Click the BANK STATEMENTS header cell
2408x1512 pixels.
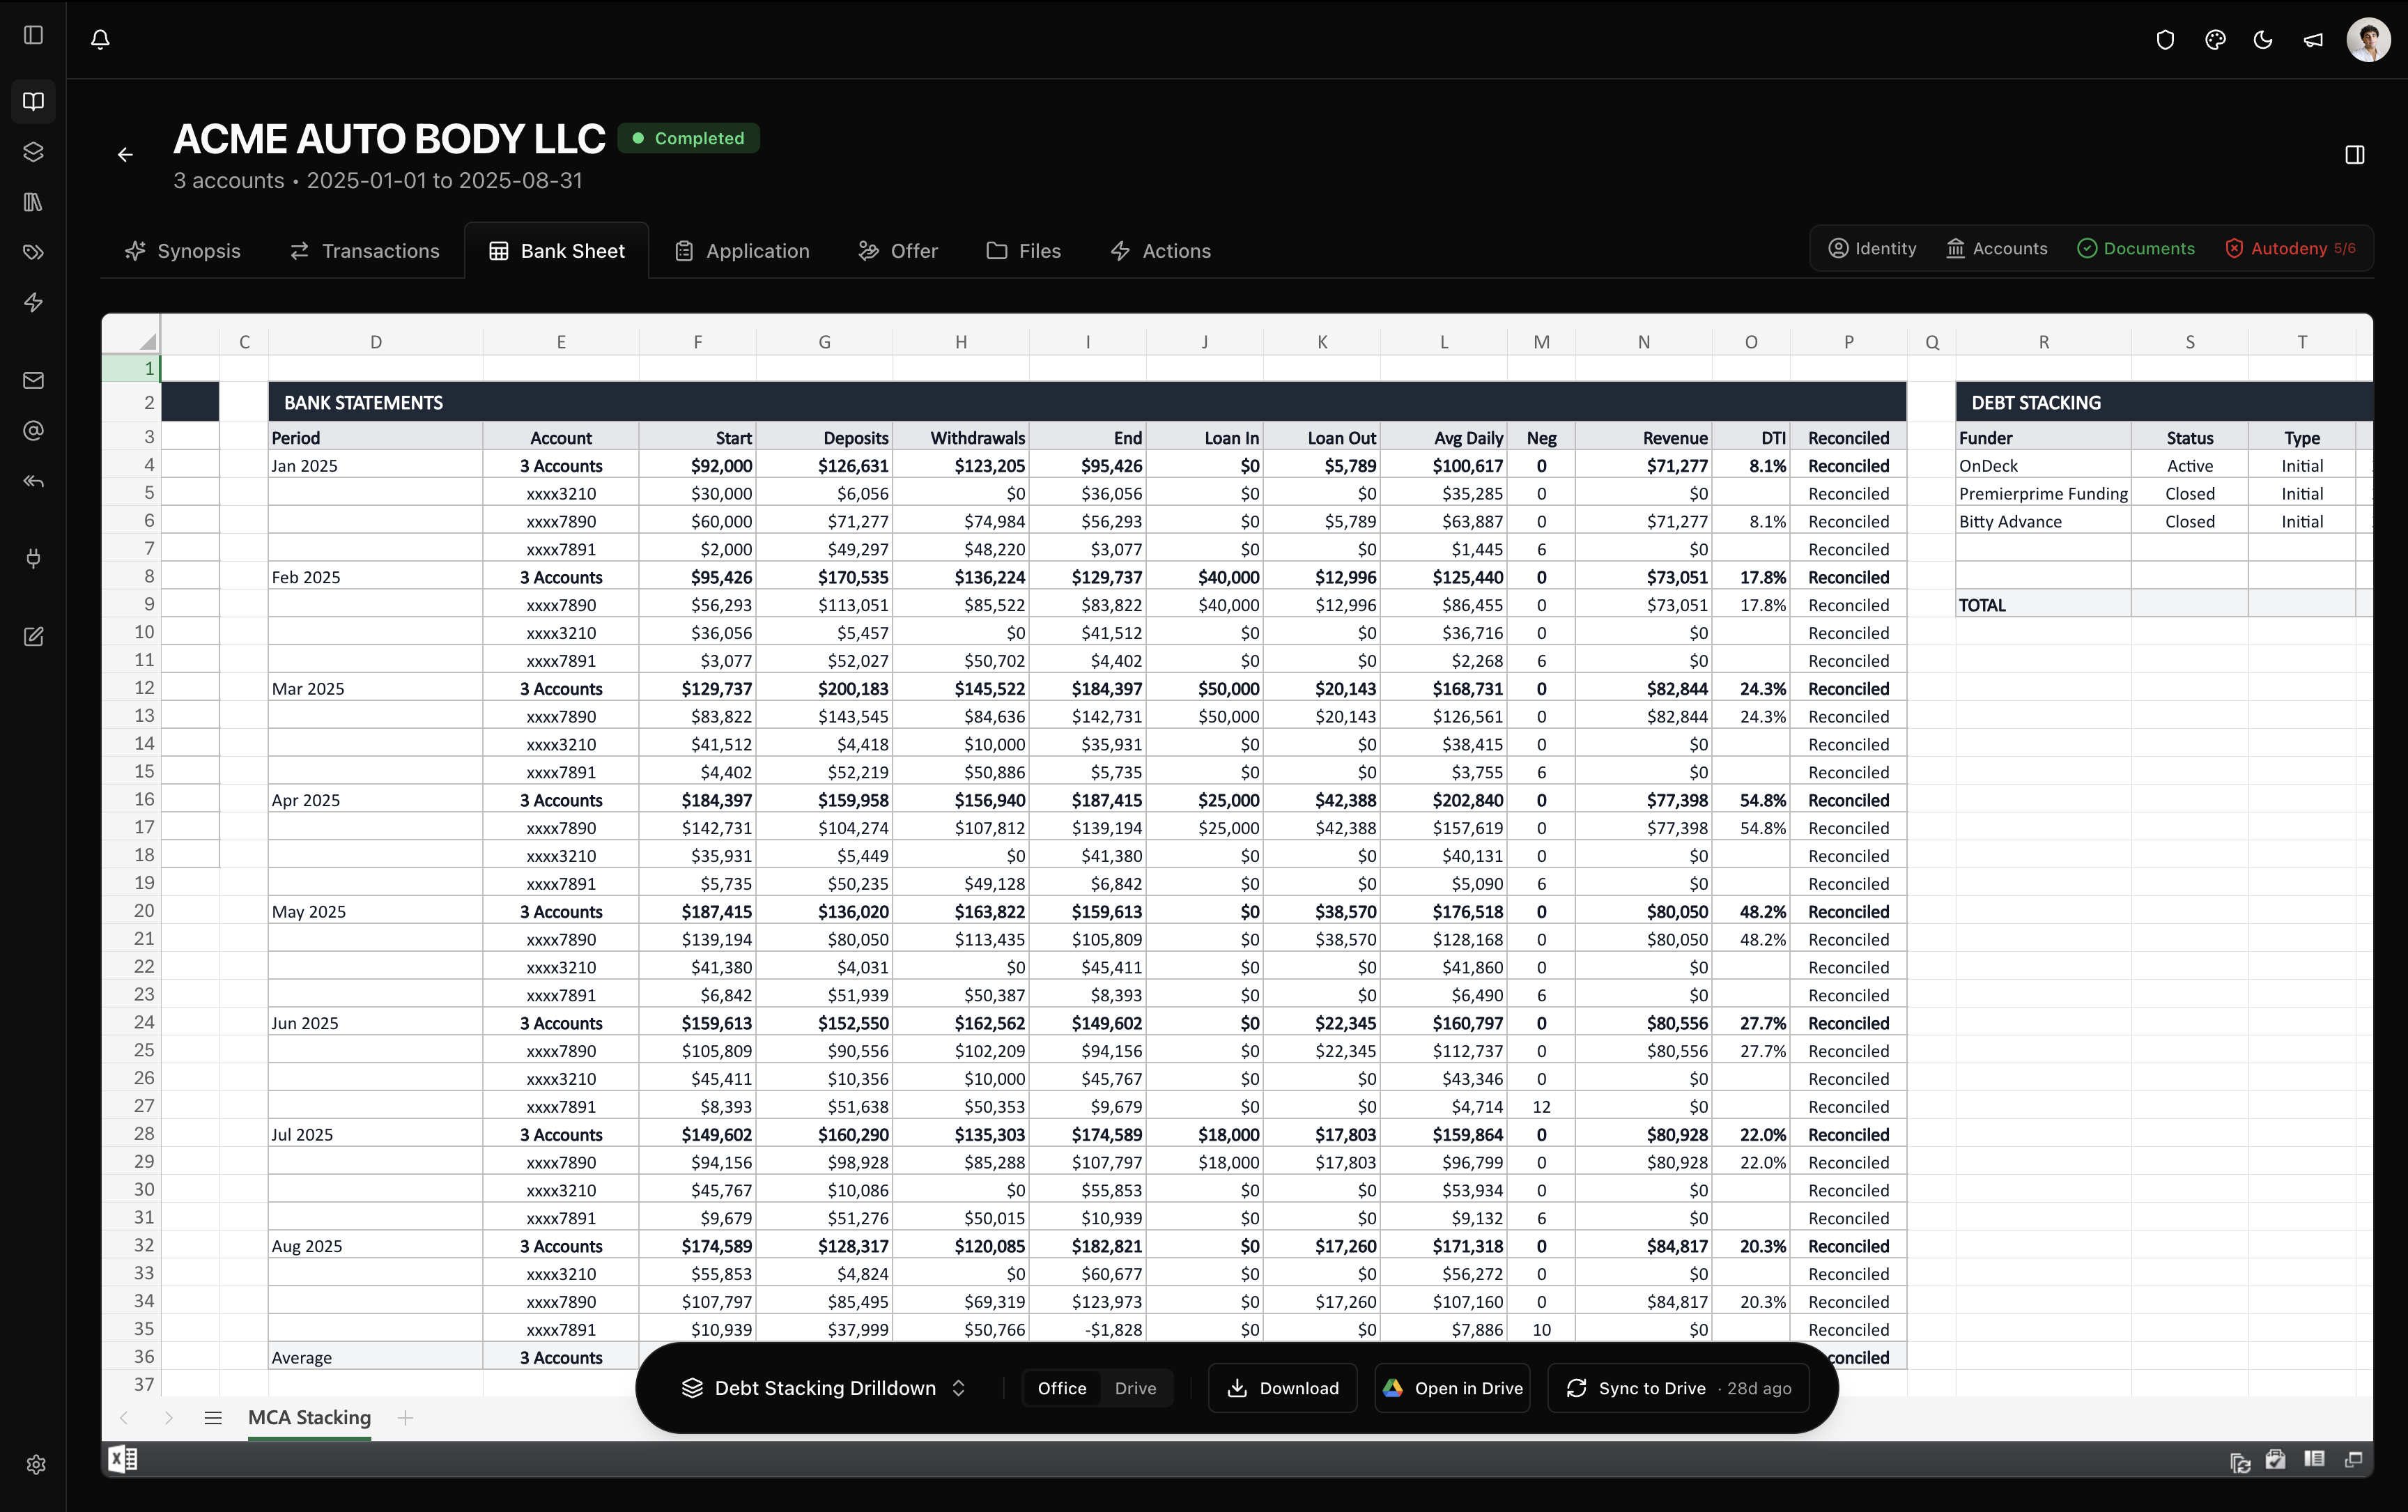[1087, 402]
